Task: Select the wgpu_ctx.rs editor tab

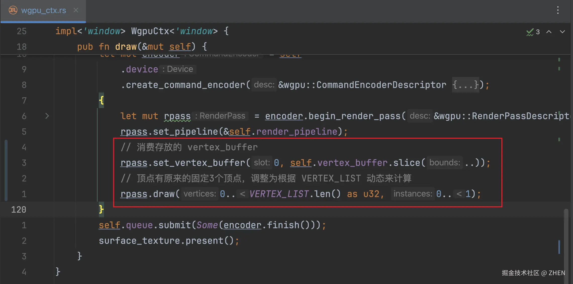Action: point(43,11)
